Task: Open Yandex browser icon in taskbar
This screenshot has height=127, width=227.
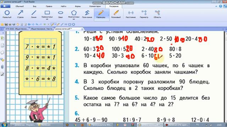Action: (x=125, y=125)
